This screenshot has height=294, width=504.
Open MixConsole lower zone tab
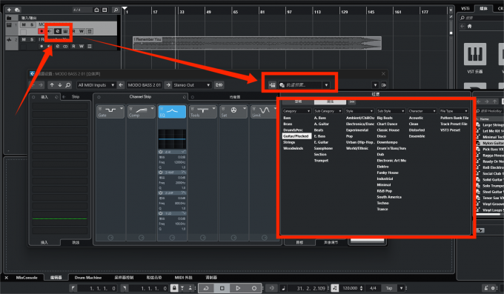[27, 278]
